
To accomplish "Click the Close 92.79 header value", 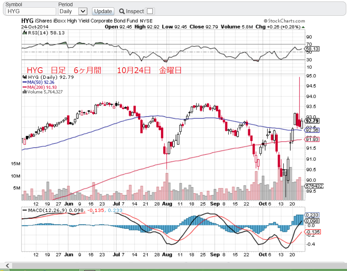I will (204, 27).
